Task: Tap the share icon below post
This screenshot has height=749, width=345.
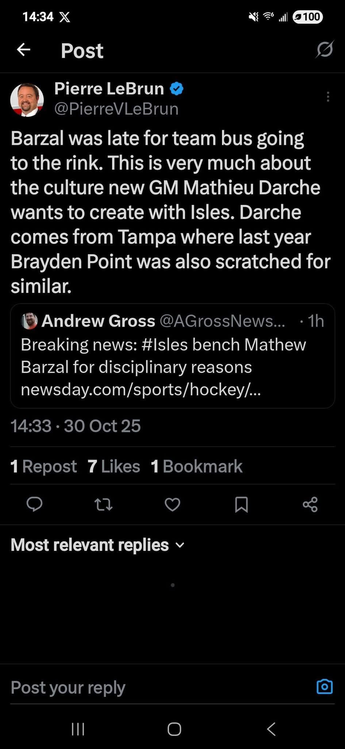Action: pyautogui.click(x=310, y=505)
